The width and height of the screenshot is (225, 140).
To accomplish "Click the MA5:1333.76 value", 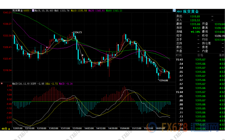I will (x=62, y=11).
